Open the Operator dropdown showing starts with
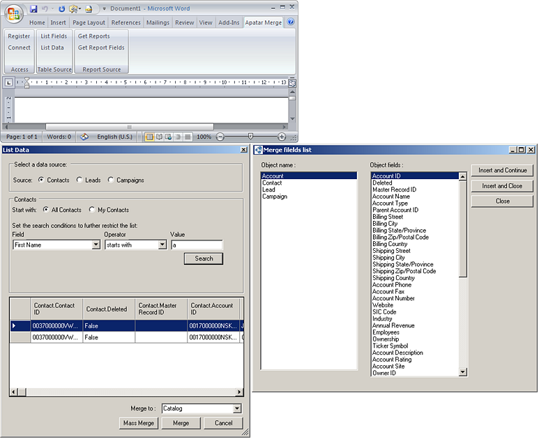539x439 pixels. 162,245
